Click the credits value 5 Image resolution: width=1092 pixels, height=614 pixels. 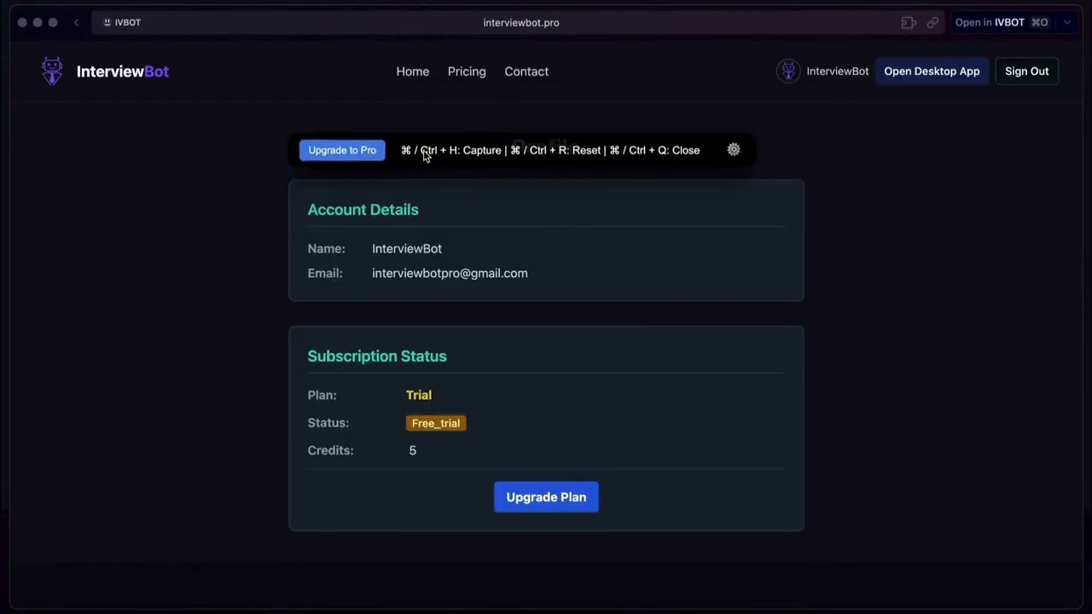(413, 450)
